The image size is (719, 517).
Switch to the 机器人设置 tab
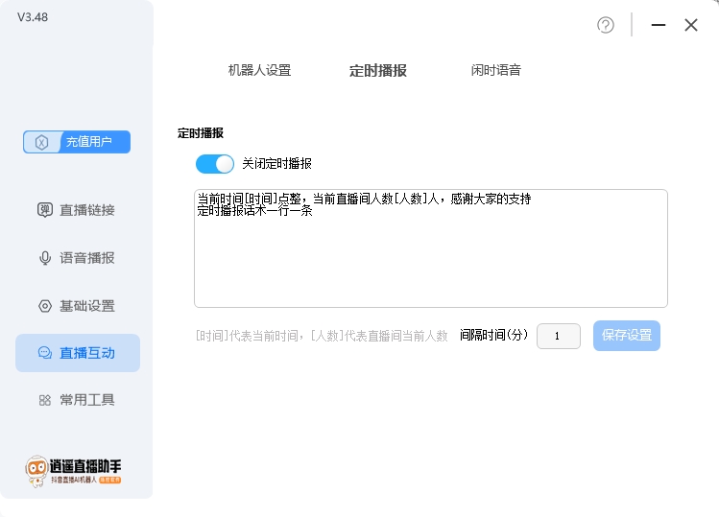pos(259,70)
